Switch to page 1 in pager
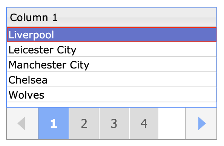224x146 pixels. 54,123
